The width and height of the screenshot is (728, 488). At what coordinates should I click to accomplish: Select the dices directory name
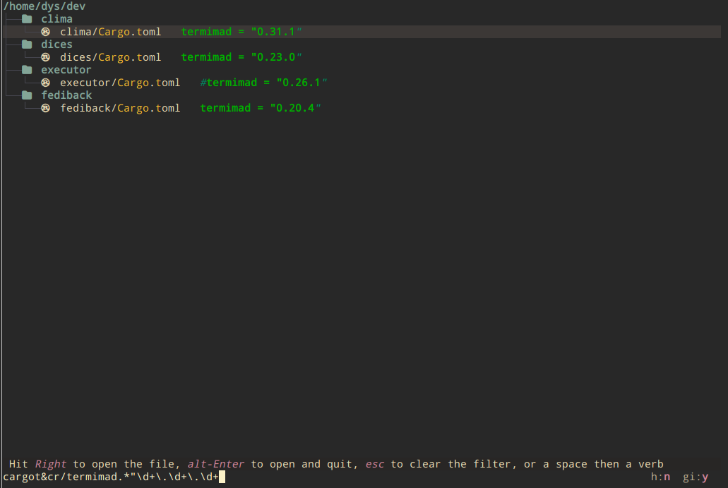56,44
